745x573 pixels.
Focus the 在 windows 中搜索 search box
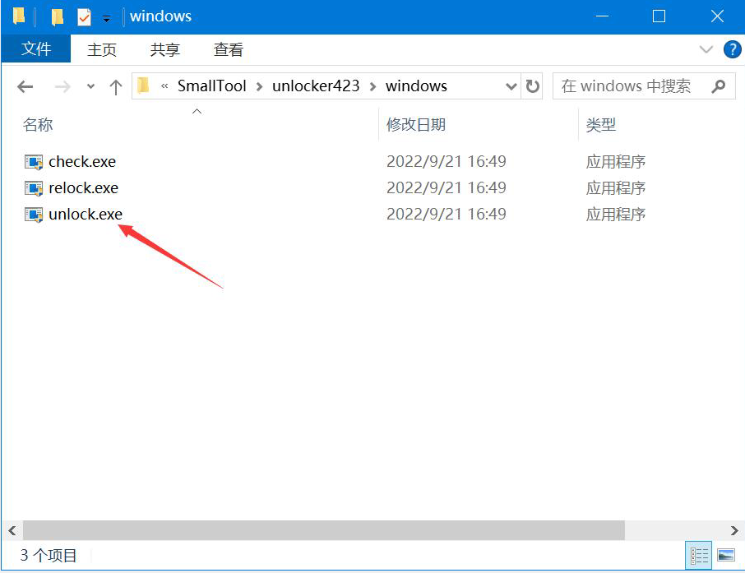click(x=644, y=86)
